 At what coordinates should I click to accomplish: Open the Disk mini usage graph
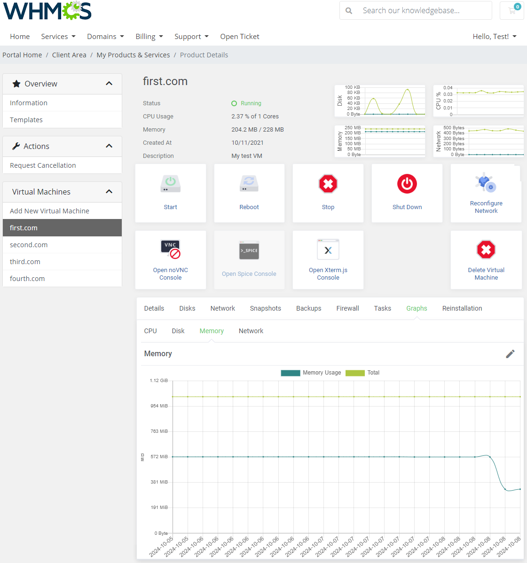380,101
